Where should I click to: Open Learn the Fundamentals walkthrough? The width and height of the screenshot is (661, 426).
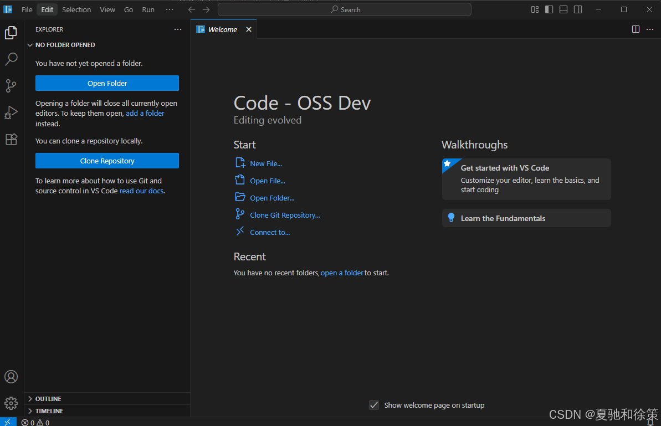526,218
